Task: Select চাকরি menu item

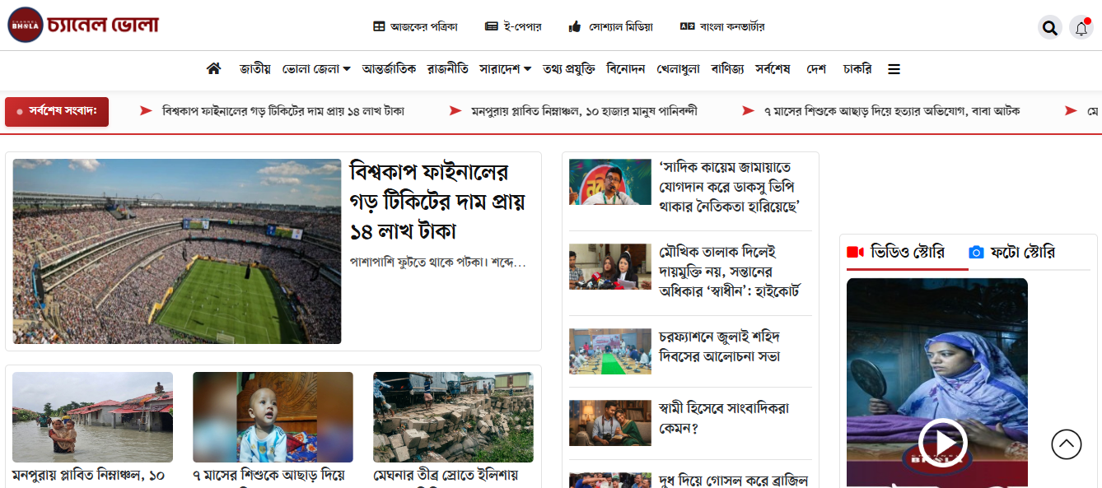Action: click(x=857, y=69)
